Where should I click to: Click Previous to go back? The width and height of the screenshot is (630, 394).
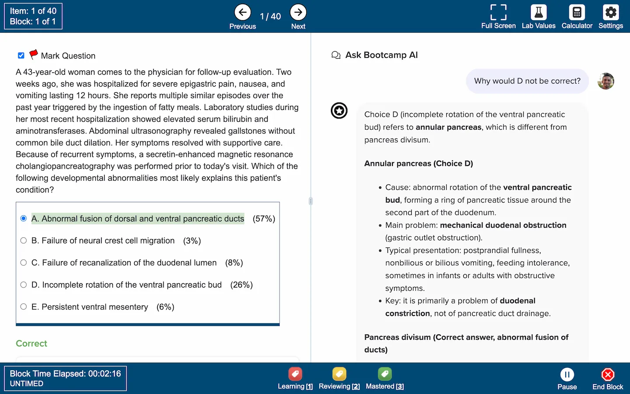tap(242, 12)
